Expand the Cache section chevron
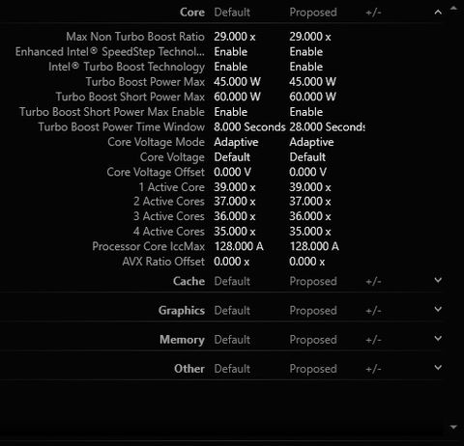464x446 pixels. [438, 280]
